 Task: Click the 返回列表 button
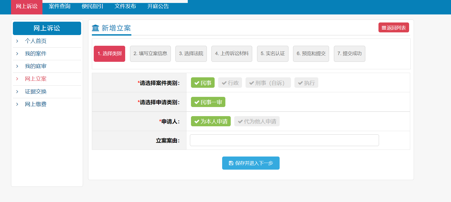click(x=394, y=28)
